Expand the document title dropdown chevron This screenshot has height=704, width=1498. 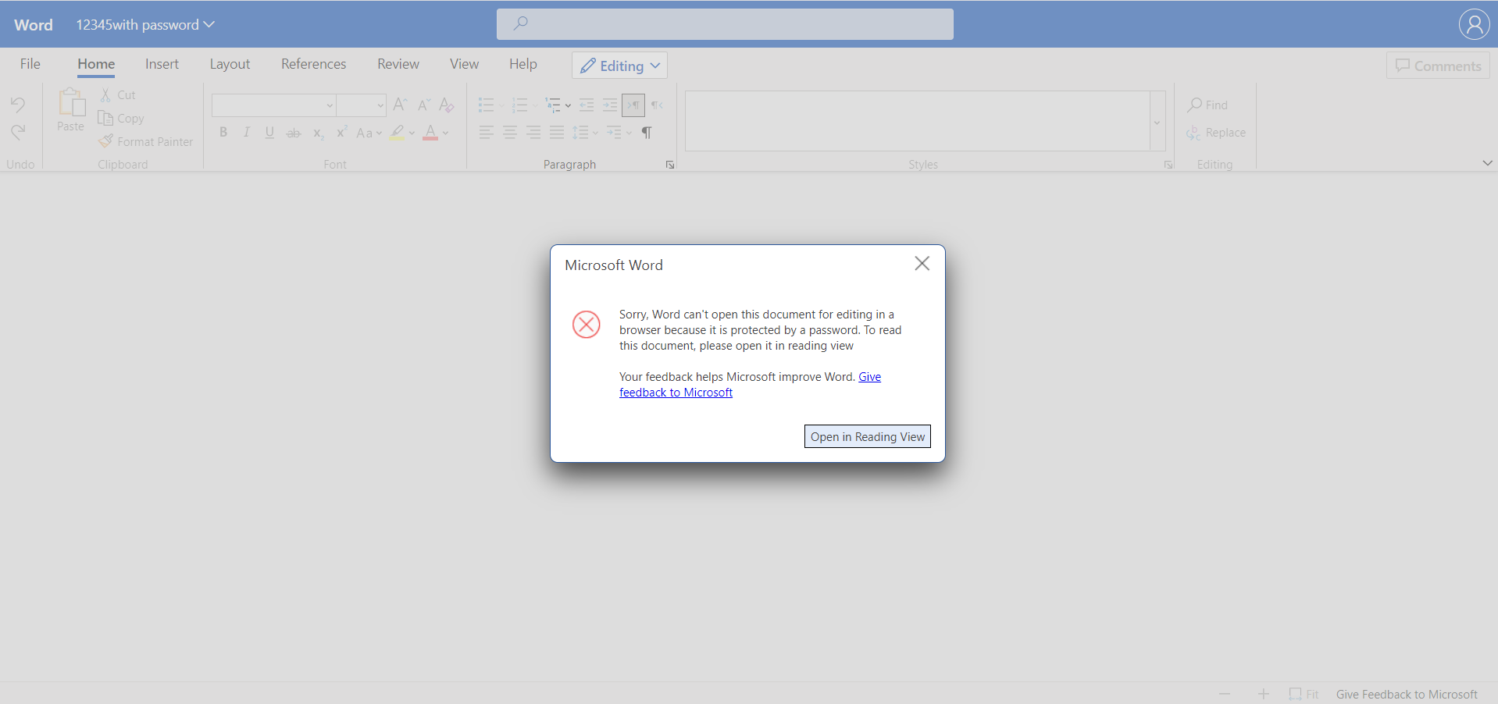pyautogui.click(x=209, y=24)
